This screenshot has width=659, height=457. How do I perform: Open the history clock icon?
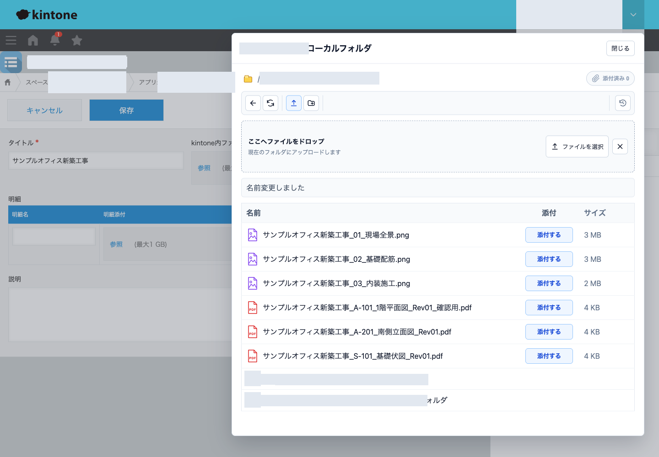click(x=623, y=103)
